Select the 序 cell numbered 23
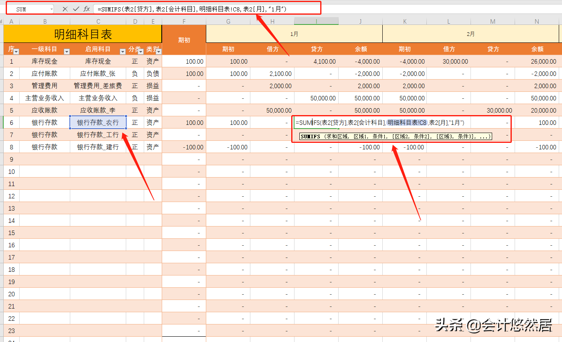The width and height of the screenshot is (562, 342). [11, 331]
